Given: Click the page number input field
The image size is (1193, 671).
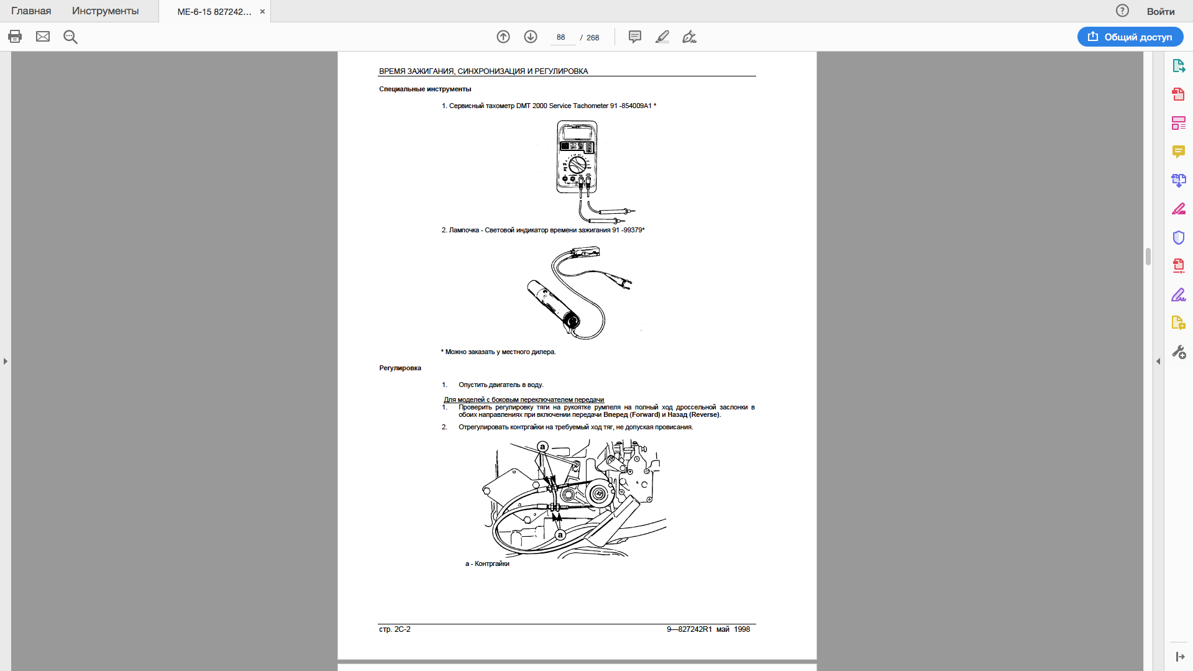Looking at the screenshot, I should click(x=561, y=37).
